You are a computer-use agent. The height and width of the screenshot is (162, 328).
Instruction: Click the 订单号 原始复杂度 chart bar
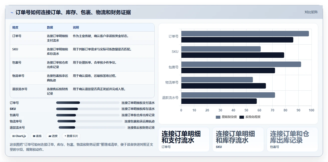click(x=245, y=34)
